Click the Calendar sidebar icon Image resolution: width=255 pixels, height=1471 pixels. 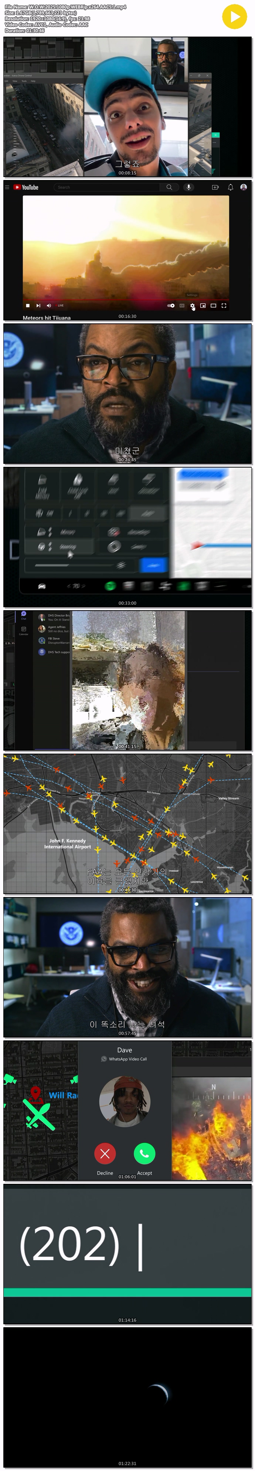23,631
